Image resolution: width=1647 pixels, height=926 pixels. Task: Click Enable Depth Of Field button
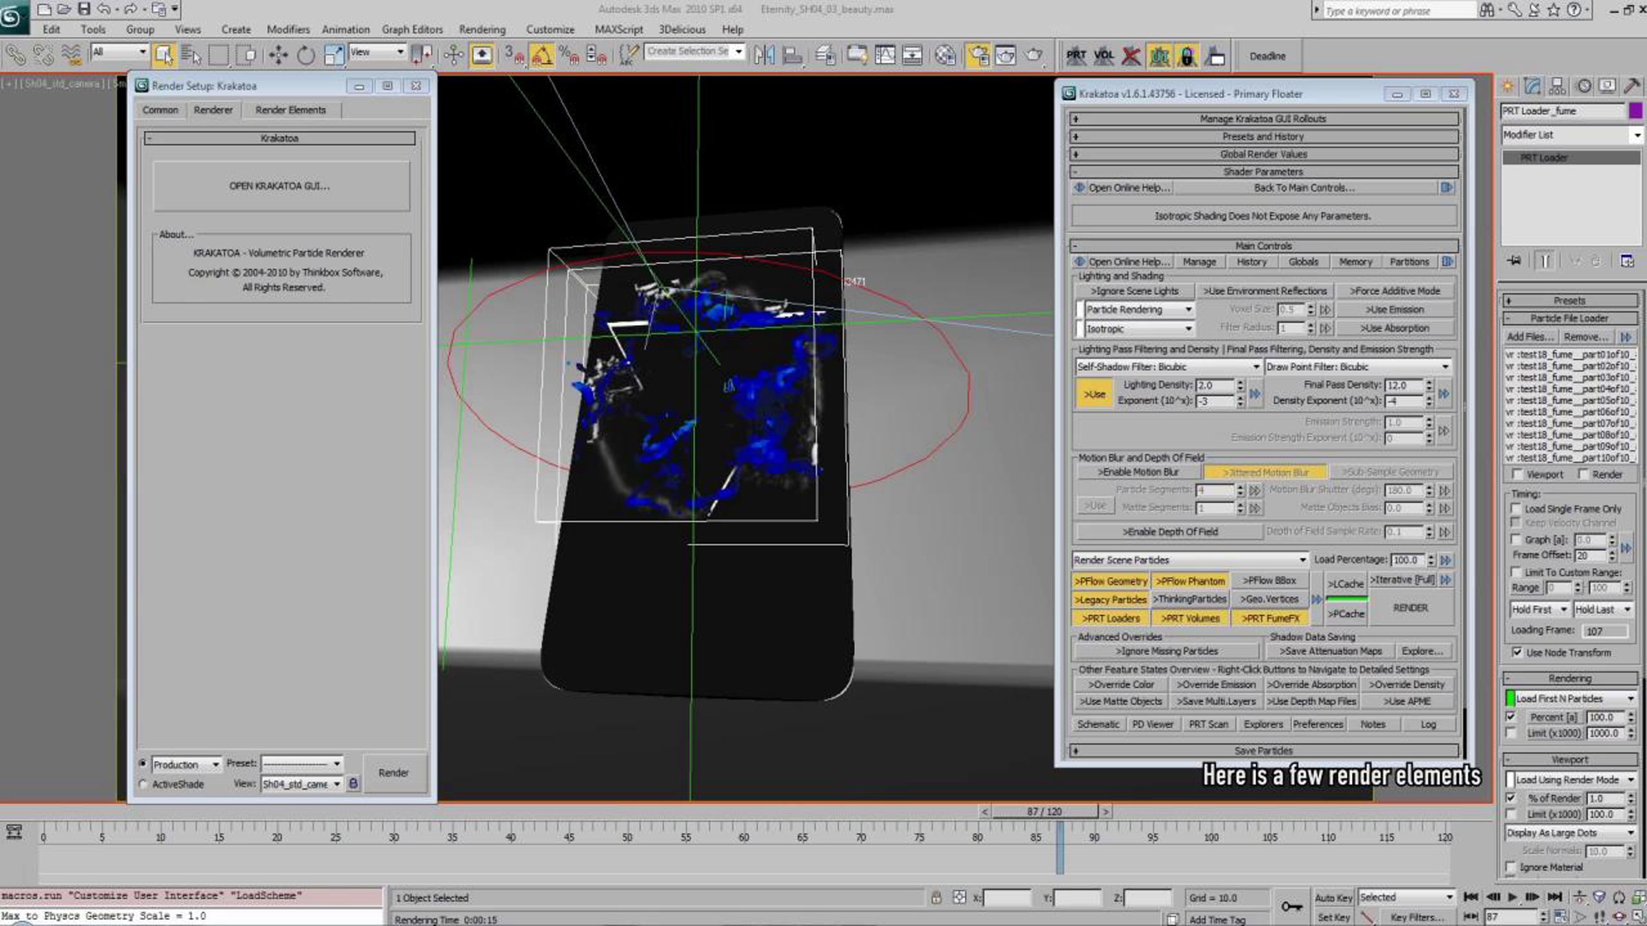point(1170,532)
